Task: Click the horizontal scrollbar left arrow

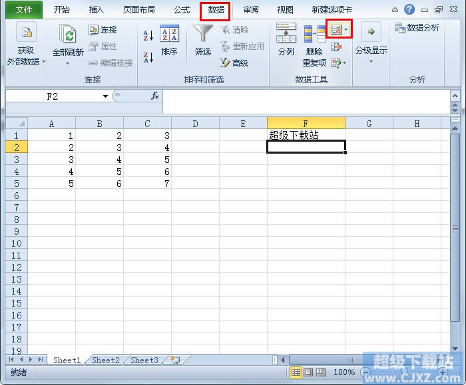Action: point(283,360)
